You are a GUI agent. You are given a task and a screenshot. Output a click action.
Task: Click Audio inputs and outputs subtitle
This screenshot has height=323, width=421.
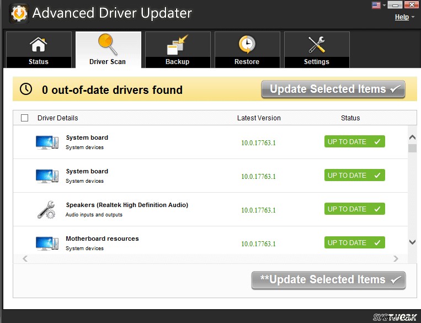pyautogui.click(x=94, y=215)
